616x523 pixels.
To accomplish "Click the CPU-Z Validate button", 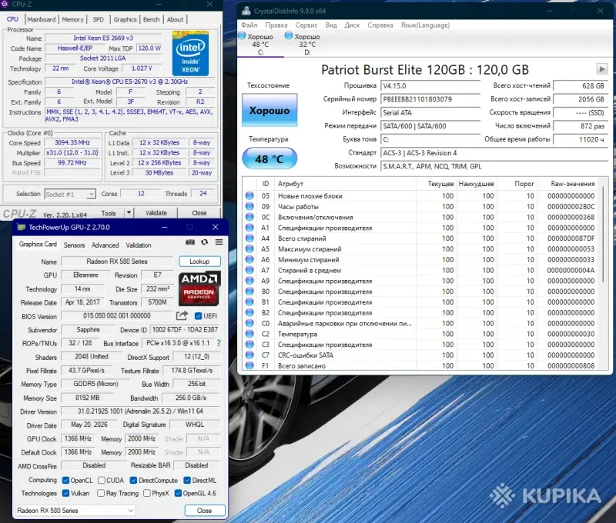I will (x=156, y=212).
